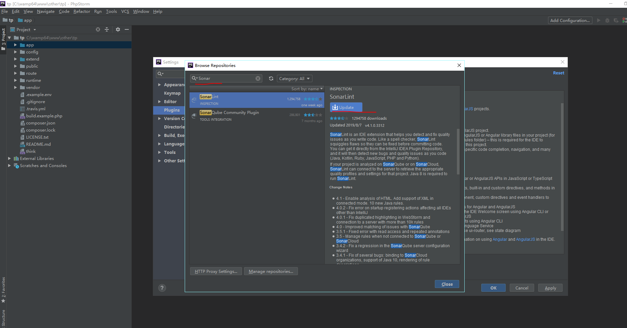Select Keymap in Settings sidebar
This screenshot has width=627, height=328.
172,93
